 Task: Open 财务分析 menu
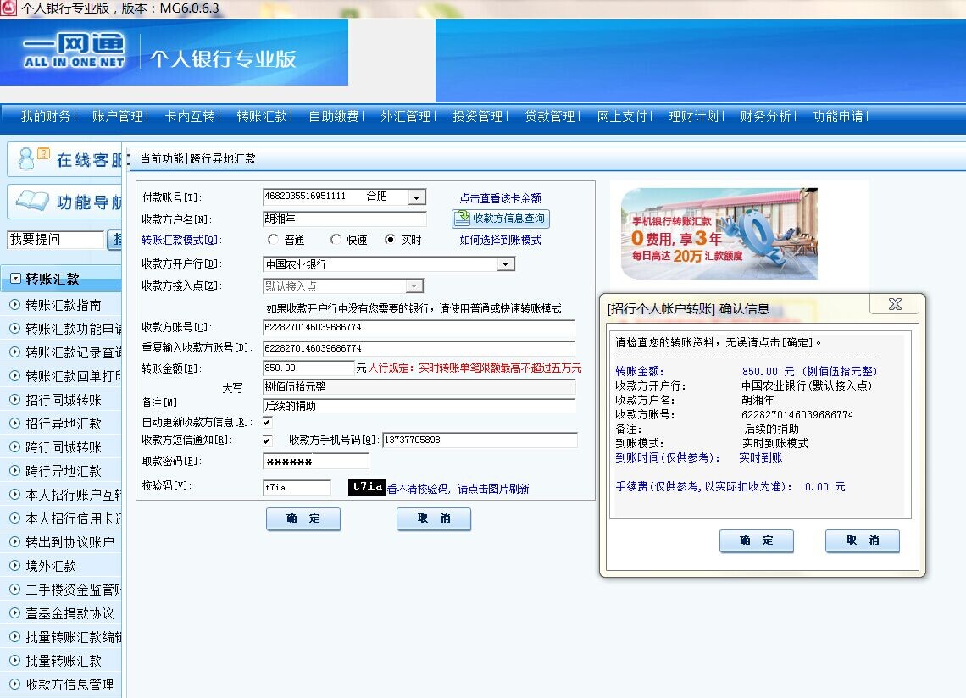(766, 116)
